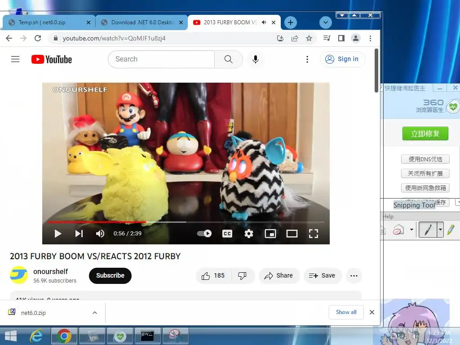Expand Snipping Tool pen dropdown arrow

[440, 230]
